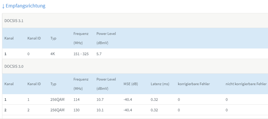The height and width of the screenshot is (119, 268).
Task: Click the 130 frequency value
Action: (x=76, y=110)
